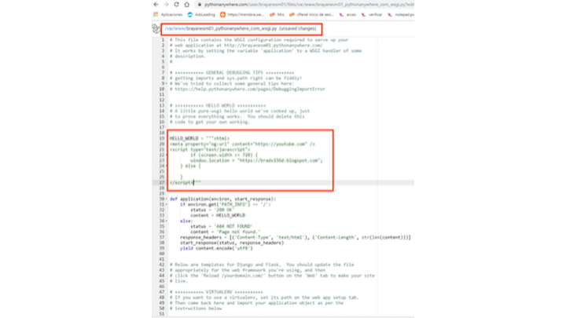Click the browser forward arrow

(x=166, y=5)
